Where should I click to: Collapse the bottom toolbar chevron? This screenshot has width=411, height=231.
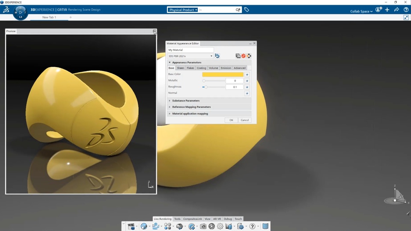123,224
